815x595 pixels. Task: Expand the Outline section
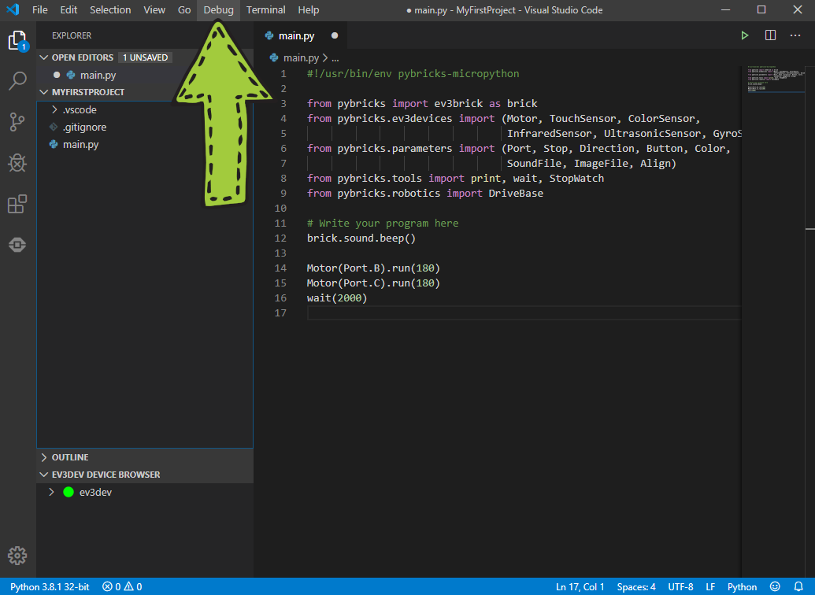44,457
